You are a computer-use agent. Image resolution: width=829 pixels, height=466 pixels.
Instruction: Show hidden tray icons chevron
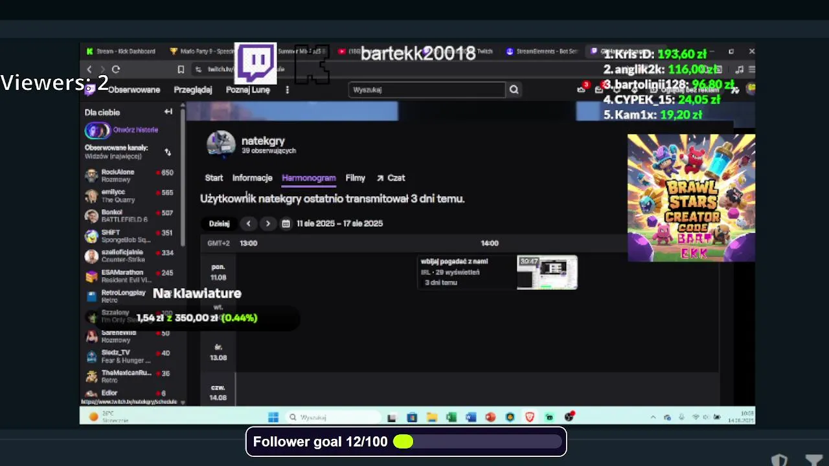click(653, 417)
